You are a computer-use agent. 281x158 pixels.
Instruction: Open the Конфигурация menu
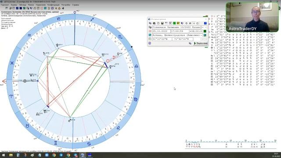pyautogui.click(x=54, y=5)
